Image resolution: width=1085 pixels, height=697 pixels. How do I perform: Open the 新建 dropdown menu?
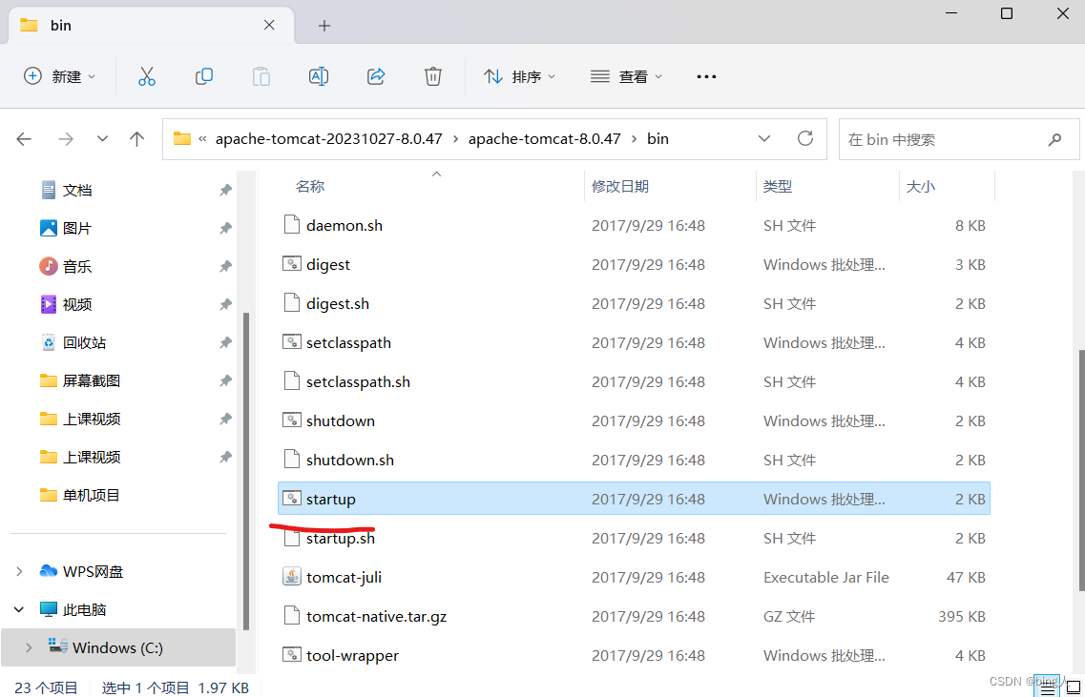tap(59, 76)
